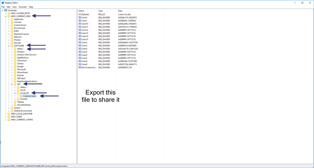This screenshot has width=314, height=168.
Task: Click the NumCustomCo... value icon
Action: pyautogui.click(x=80, y=67)
